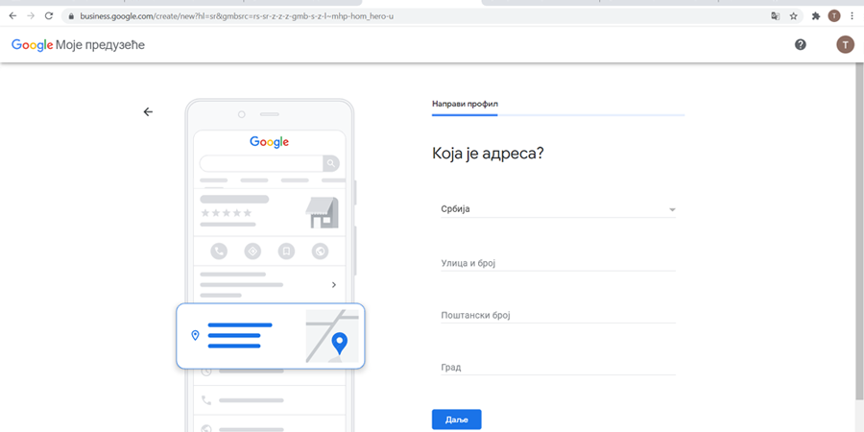864x432 pixels.
Task: Click the browser address bar URL
Action: pyautogui.click(x=237, y=16)
